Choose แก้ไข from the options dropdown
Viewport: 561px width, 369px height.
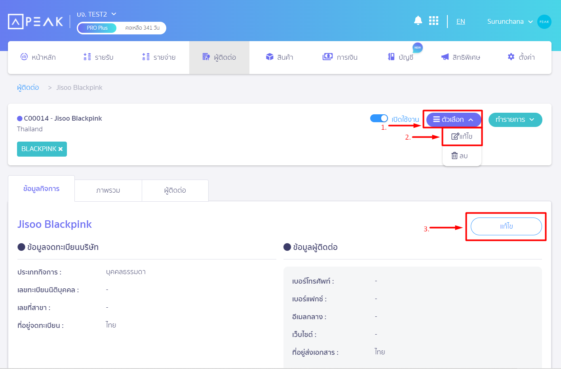(462, 136)
